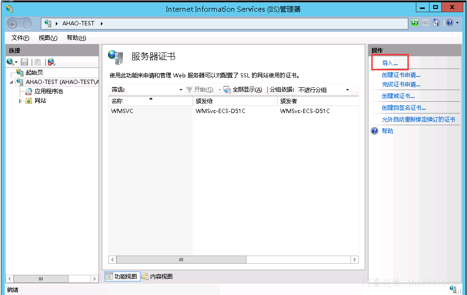Click the refresh page icon in address bar
The image size is (467, 295).
[x=415, y=23]
